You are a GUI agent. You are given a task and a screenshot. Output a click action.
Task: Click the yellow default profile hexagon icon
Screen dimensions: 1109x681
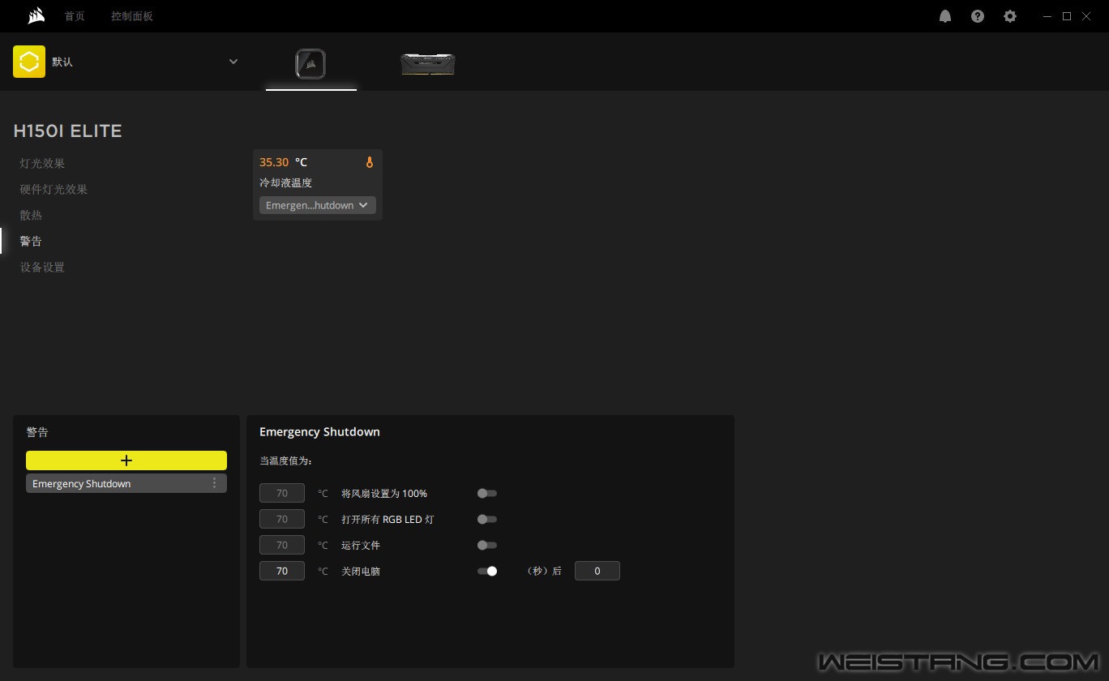[29, 62]
